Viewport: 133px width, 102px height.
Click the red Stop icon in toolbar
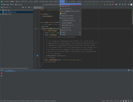point(113,4)
